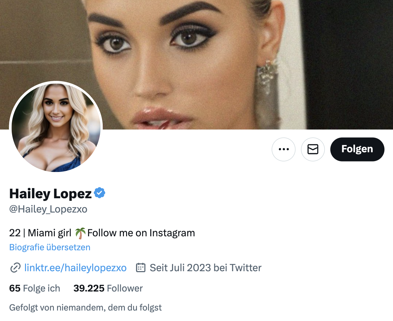Screen dimensions: 393x321
Task: Click the @Hailey_Lopezxo handle
Action: pos(48,209)
